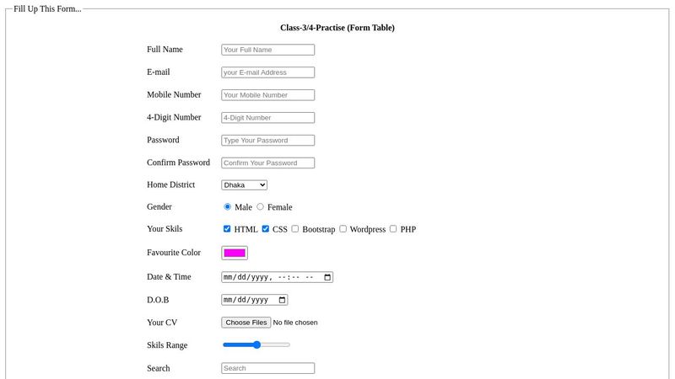Click the Password input field
Viewport: 675px width, 379px height.
(267, 140)
